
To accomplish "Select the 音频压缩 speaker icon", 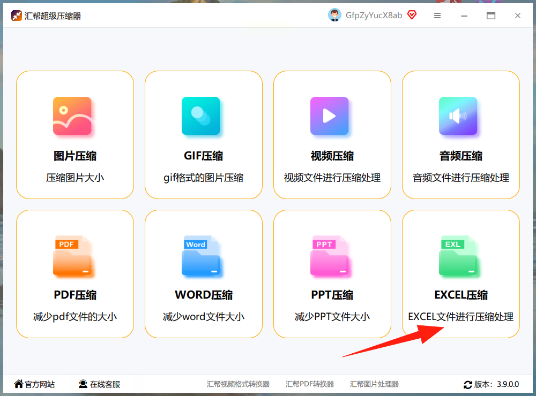I will click(458, 116).
